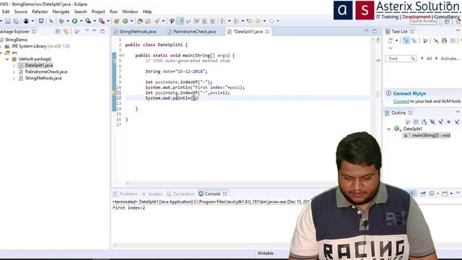Minimize the Package Explorer panel
This screenshot has height=260, width=462.
click(x=95, y=30)
